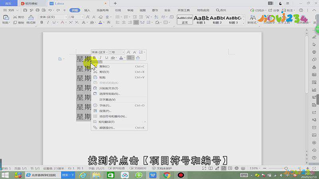The height and width of the screenshot is (179, 319).
Task: Click the Cut (剪切) scissors in ribbon
Action: click(x=15, y=17)
